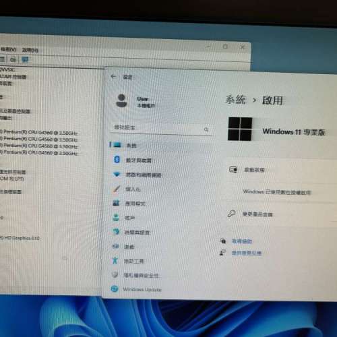Close the Device Manager window
The height and width of the screenshot is (337, 337).
(242, 47)
